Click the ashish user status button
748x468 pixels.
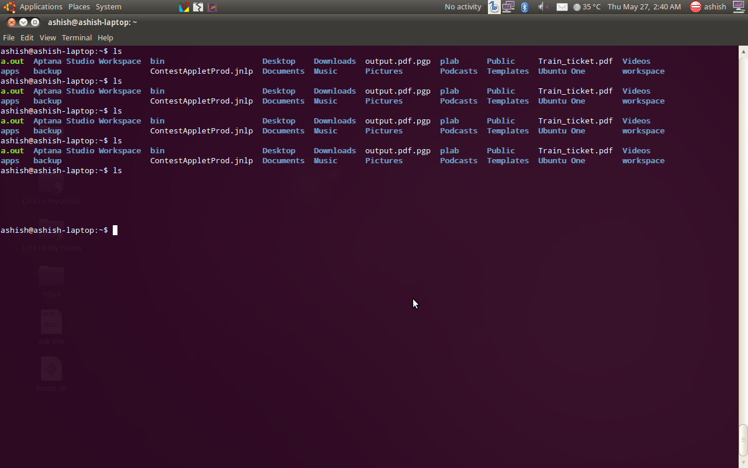coord(708,7)
